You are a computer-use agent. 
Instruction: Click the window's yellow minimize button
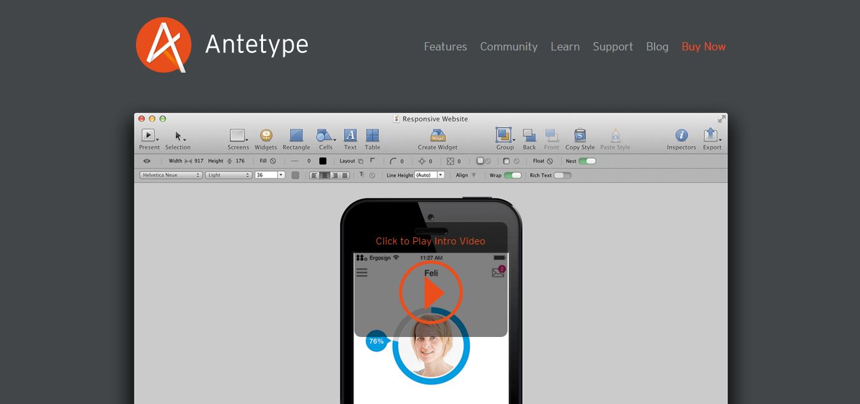152,119
